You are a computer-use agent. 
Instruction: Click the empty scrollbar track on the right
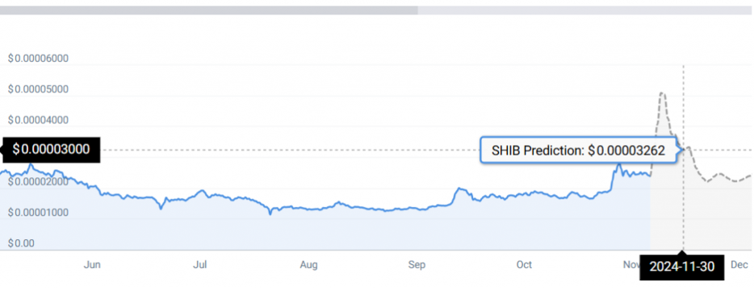tap(586, 10)
